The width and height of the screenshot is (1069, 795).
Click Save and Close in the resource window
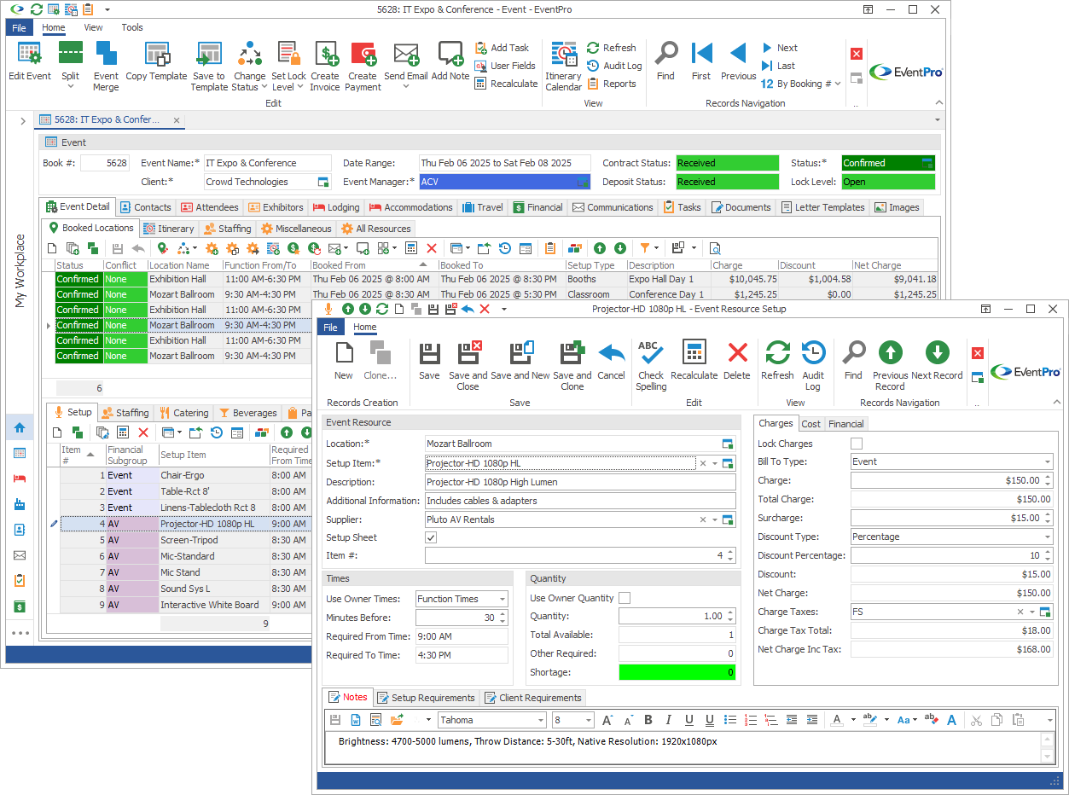(468, 355)
